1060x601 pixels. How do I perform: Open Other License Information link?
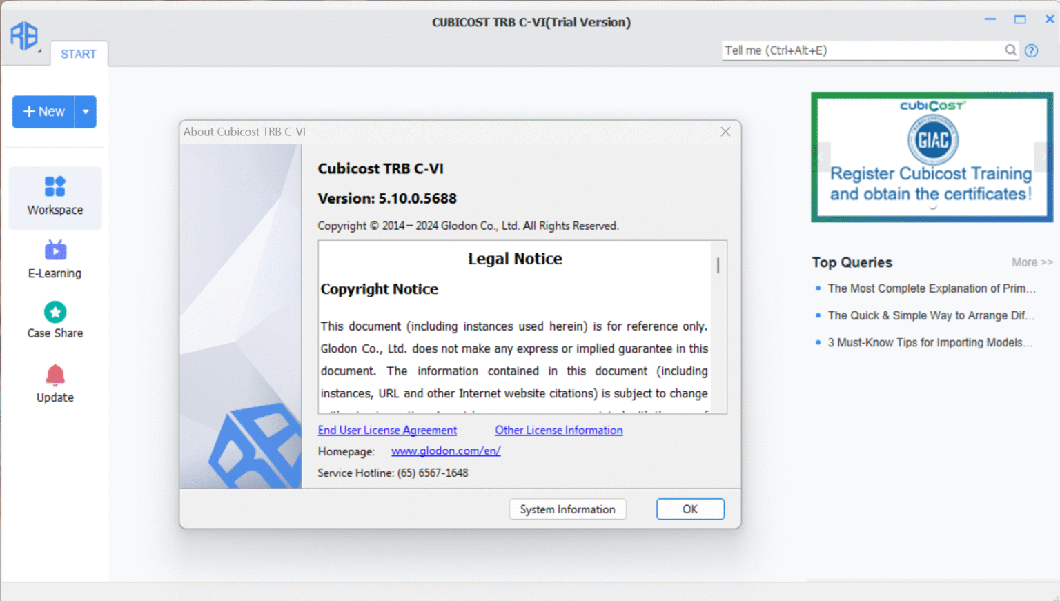click(x=559, y=430)
